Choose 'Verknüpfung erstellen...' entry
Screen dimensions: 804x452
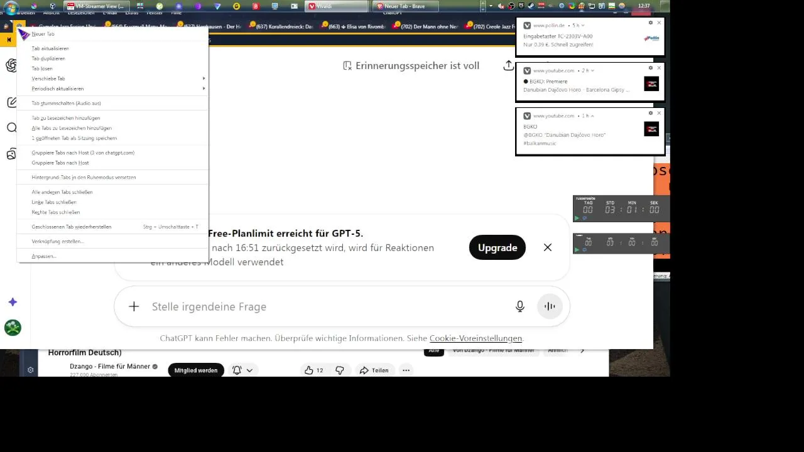click(112, 241)
